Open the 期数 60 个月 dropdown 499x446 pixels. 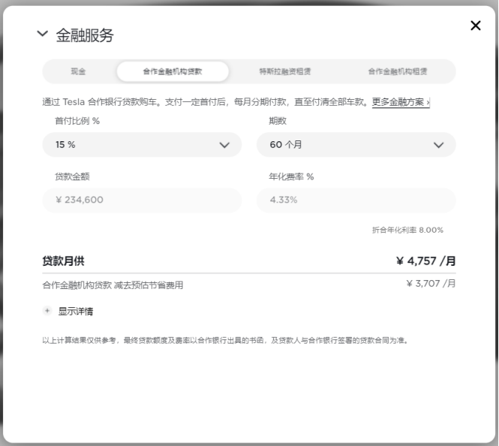point(356,144)
